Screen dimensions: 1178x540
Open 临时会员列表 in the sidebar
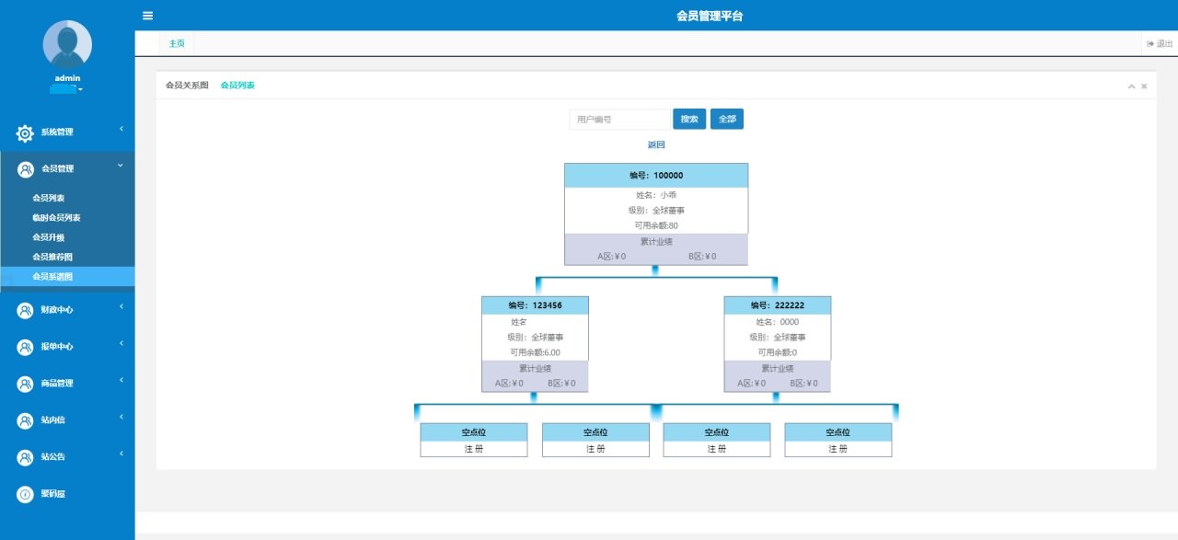[56, 218]
